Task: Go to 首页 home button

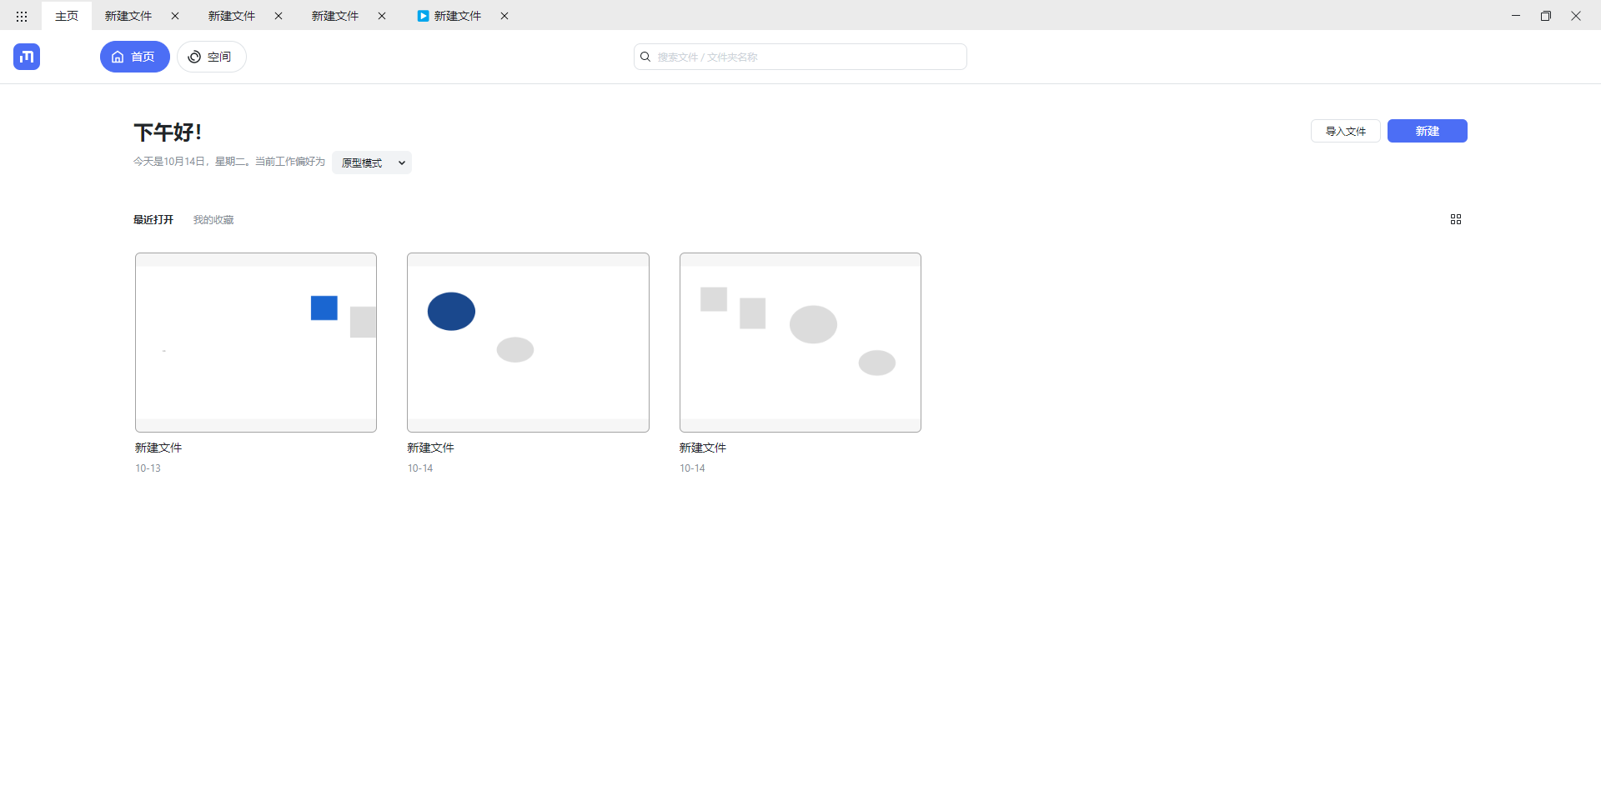Action: pos(134,57)
